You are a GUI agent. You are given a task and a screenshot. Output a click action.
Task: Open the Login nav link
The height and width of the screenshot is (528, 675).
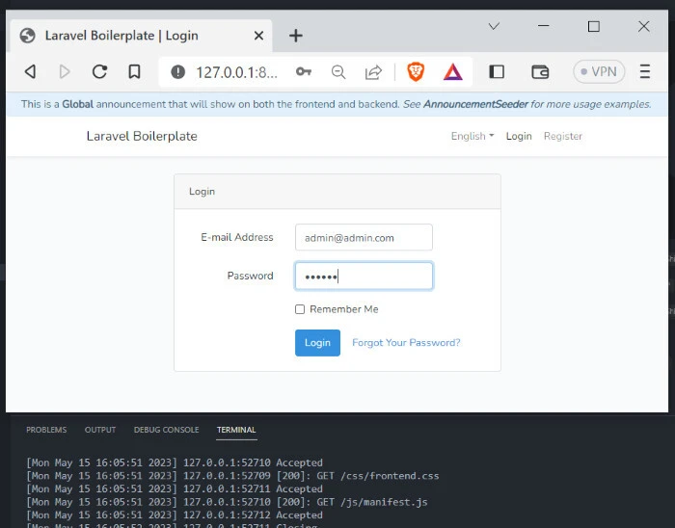coord(519,136)
